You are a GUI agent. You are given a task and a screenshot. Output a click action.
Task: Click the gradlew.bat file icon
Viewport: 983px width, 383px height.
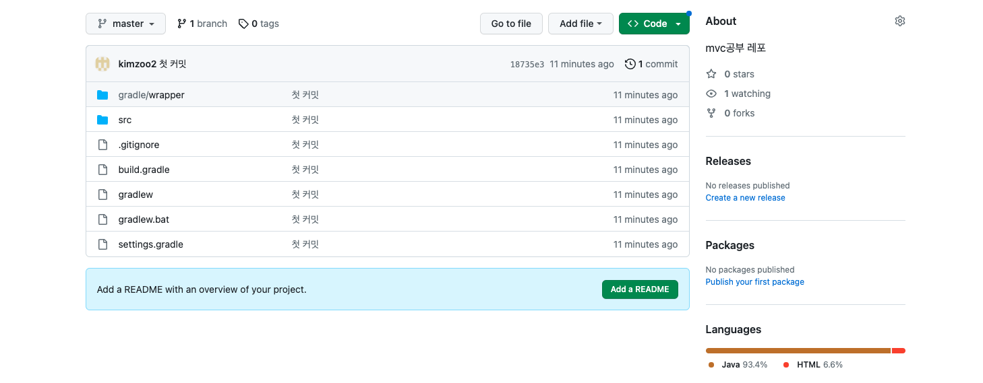tap(102, 219)
